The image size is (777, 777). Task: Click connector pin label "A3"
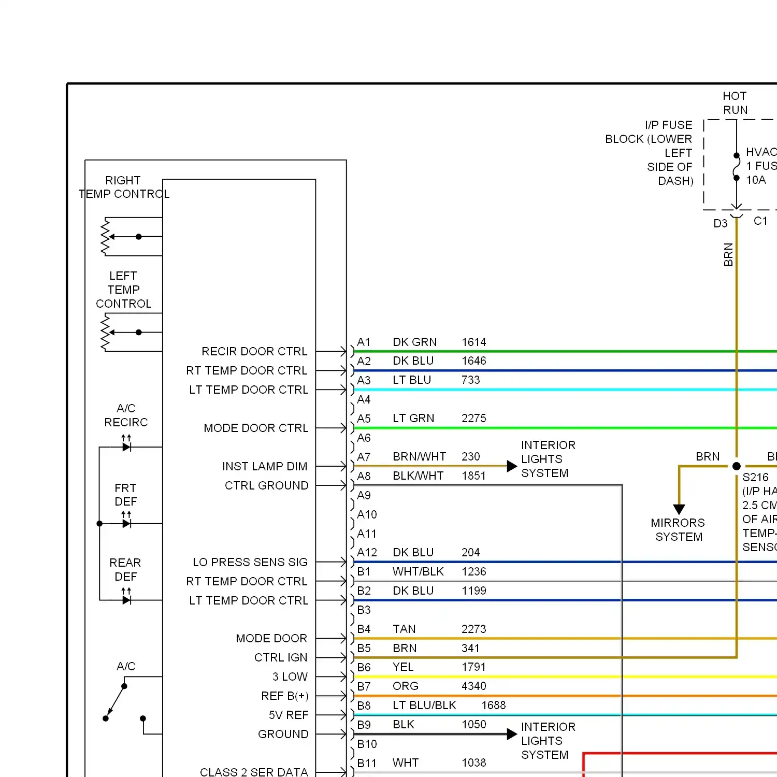coord(364,380)
